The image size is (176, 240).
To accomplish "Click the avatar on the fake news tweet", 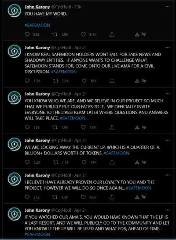I will pyautogui.click(x=15, y=51).
